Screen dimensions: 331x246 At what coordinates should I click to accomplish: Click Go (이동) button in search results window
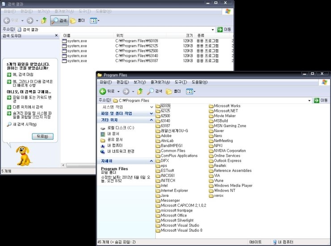(224, 29)
